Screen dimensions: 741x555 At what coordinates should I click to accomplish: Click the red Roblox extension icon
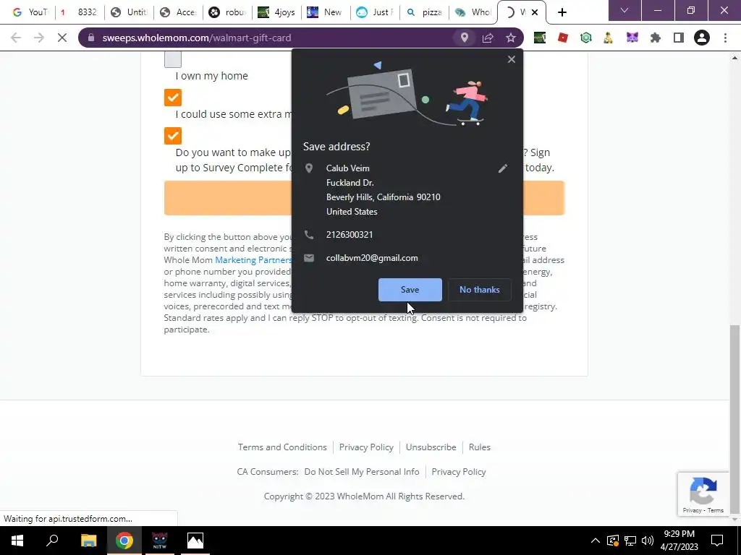coord(562,38)
